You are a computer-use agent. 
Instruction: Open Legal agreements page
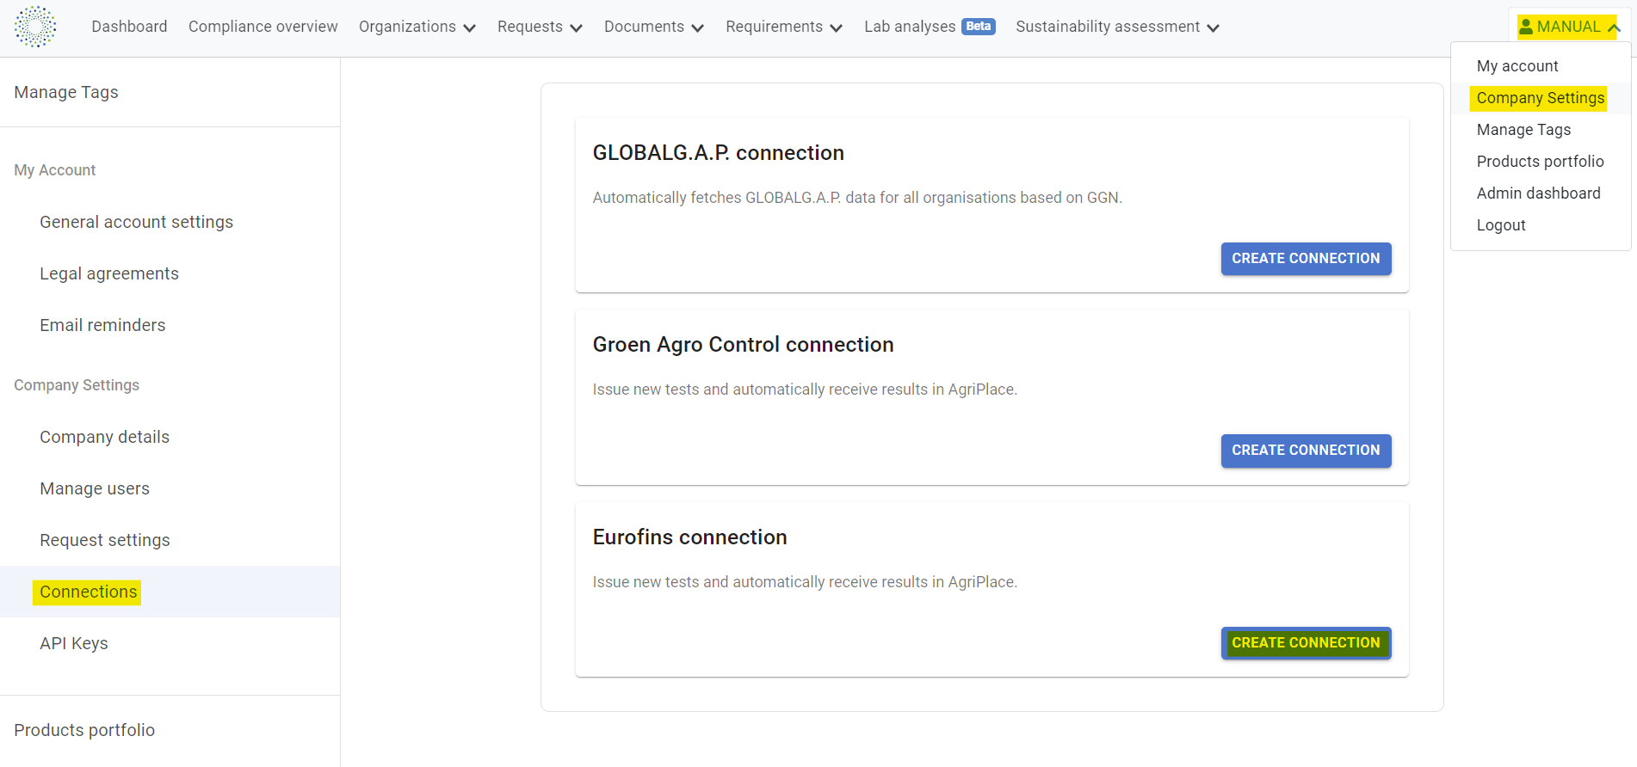[109, 273]
